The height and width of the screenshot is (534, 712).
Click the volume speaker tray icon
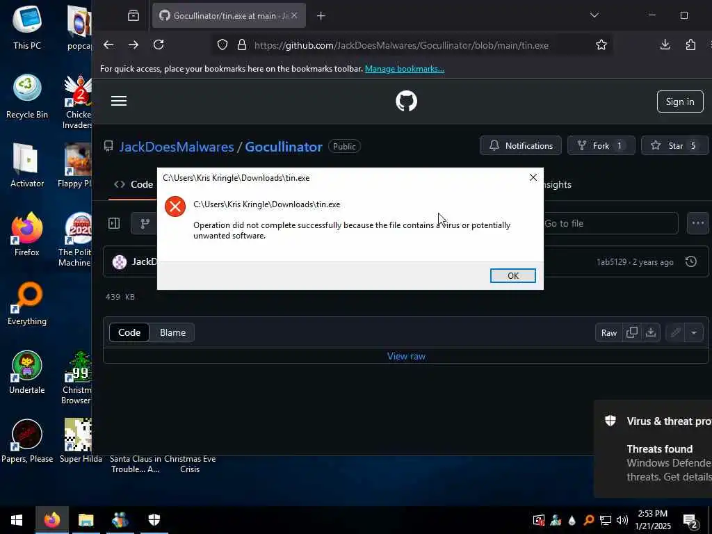pos(622,520)
